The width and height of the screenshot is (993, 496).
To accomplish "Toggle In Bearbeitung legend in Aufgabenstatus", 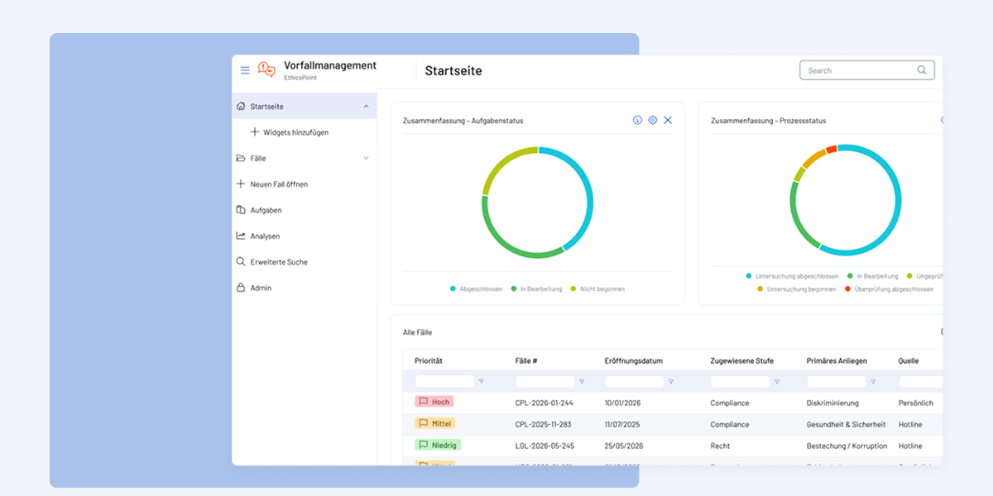I will coord(536,289).
